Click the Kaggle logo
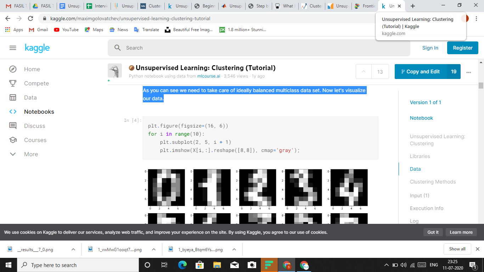The image size is (484, 272). [37, 48]
